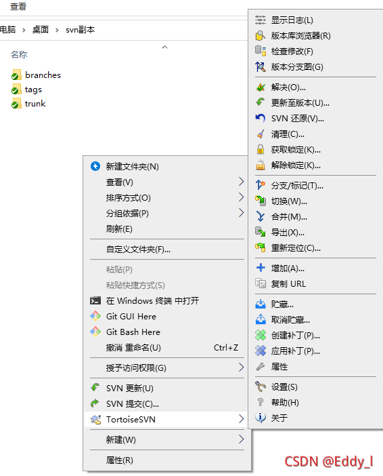
Task: Click the Apply patch (应用补丁) icon
Action: pyautogui.click(x=261, y=351)
